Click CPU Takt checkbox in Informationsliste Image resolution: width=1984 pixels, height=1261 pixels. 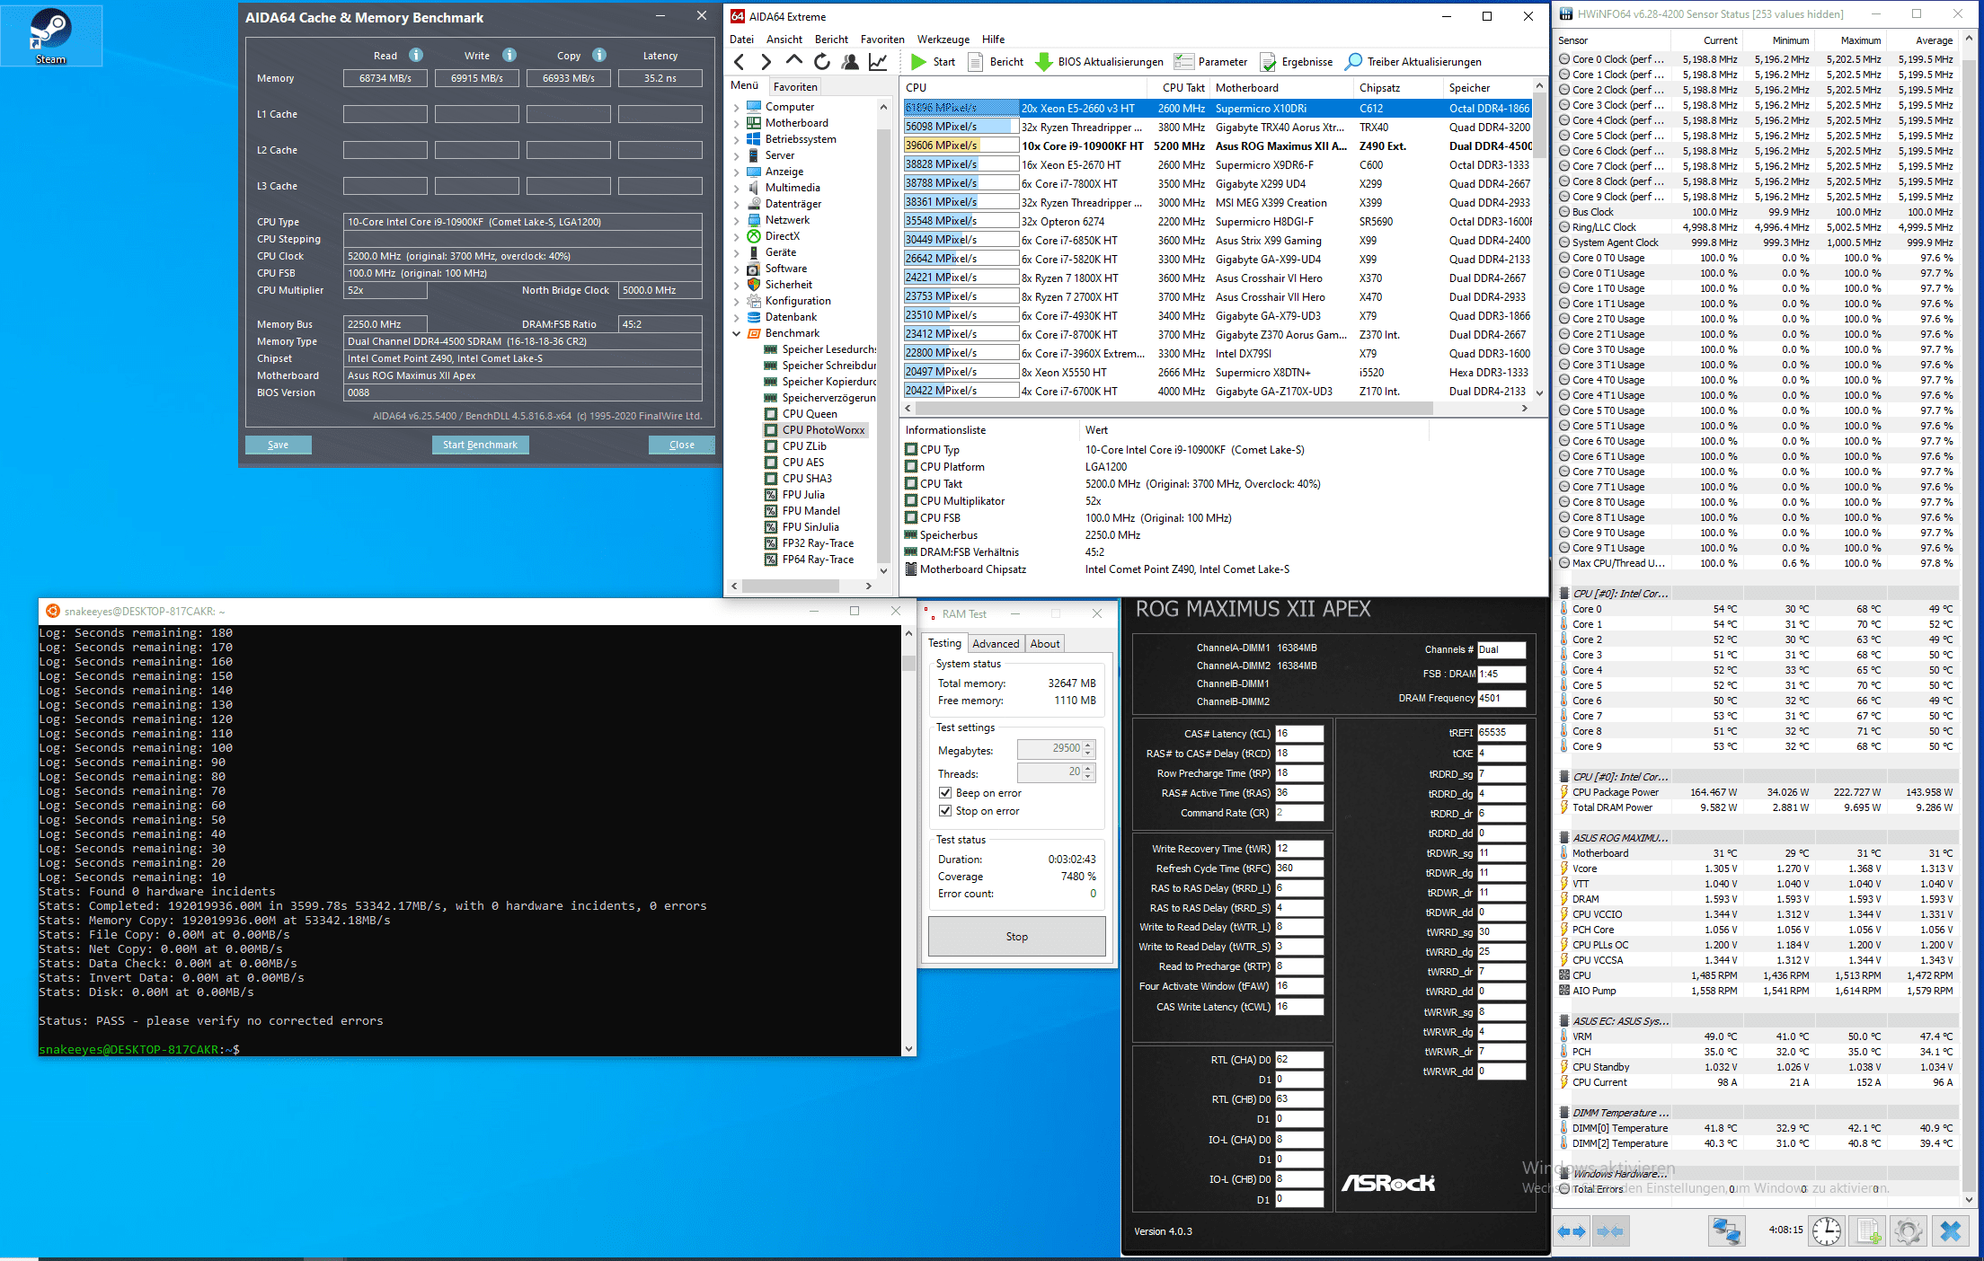point(911,484)
